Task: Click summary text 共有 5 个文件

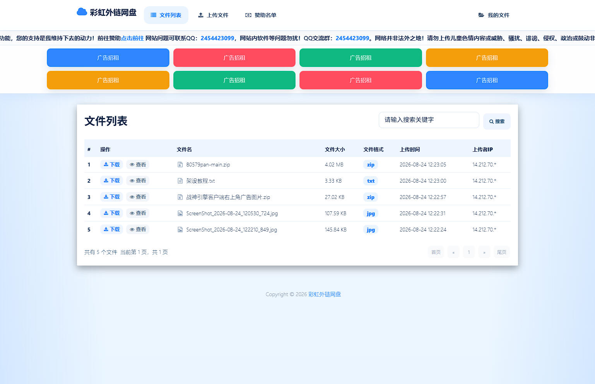Action: click(x=101, y=252)
